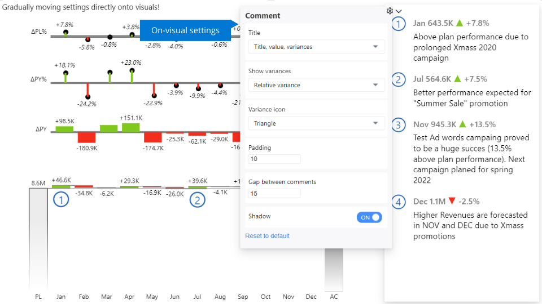Click comment marker 1 on Jan bar
This screenshot has width=542, height=304.
point(61,199)
